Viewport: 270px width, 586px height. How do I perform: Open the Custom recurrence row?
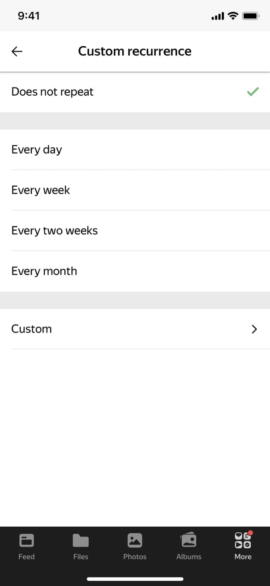[x=31, y=329]
